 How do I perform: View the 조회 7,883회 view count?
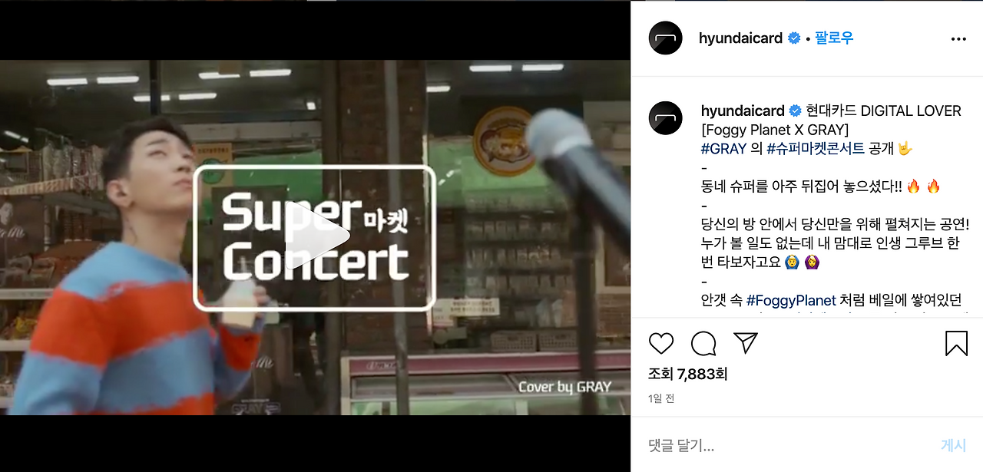click(x=688, y=374)
